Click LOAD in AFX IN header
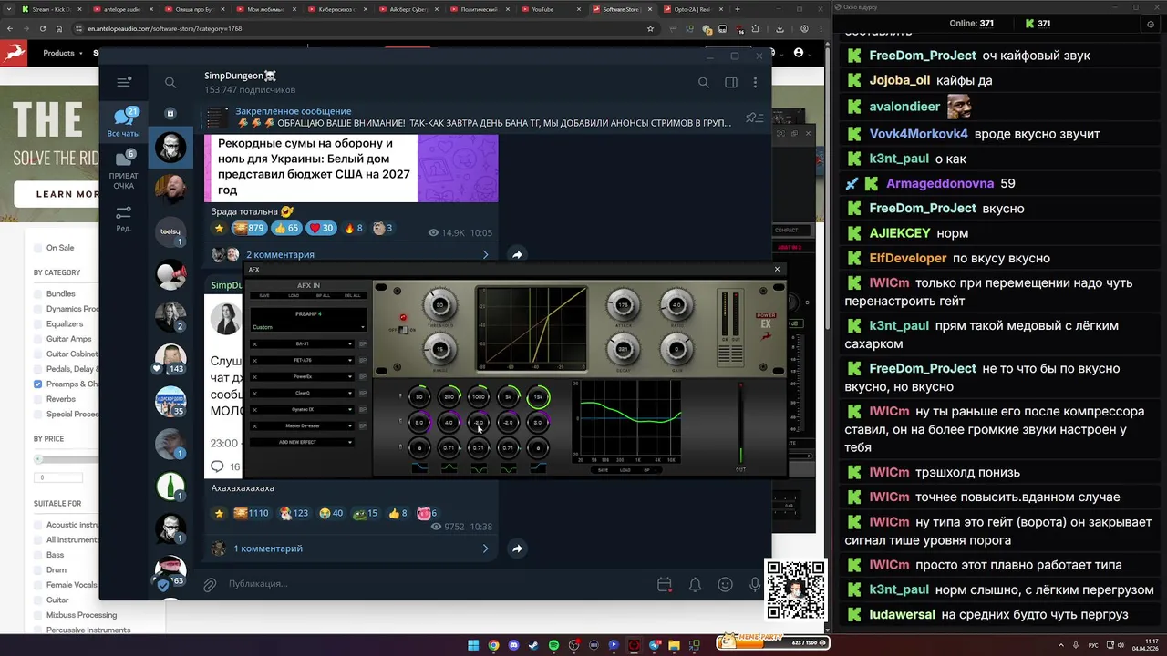Viewport: 1167px width, 656px height. 294,295
